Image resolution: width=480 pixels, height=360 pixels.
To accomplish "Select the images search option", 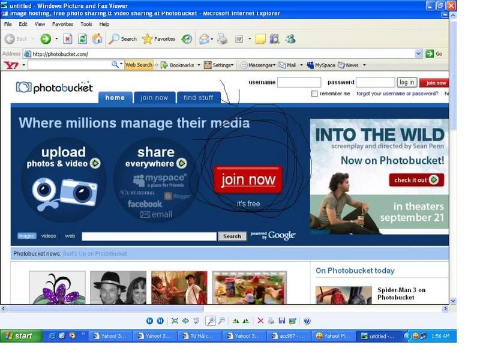I will pyautogui.click(x=26, y=236).
